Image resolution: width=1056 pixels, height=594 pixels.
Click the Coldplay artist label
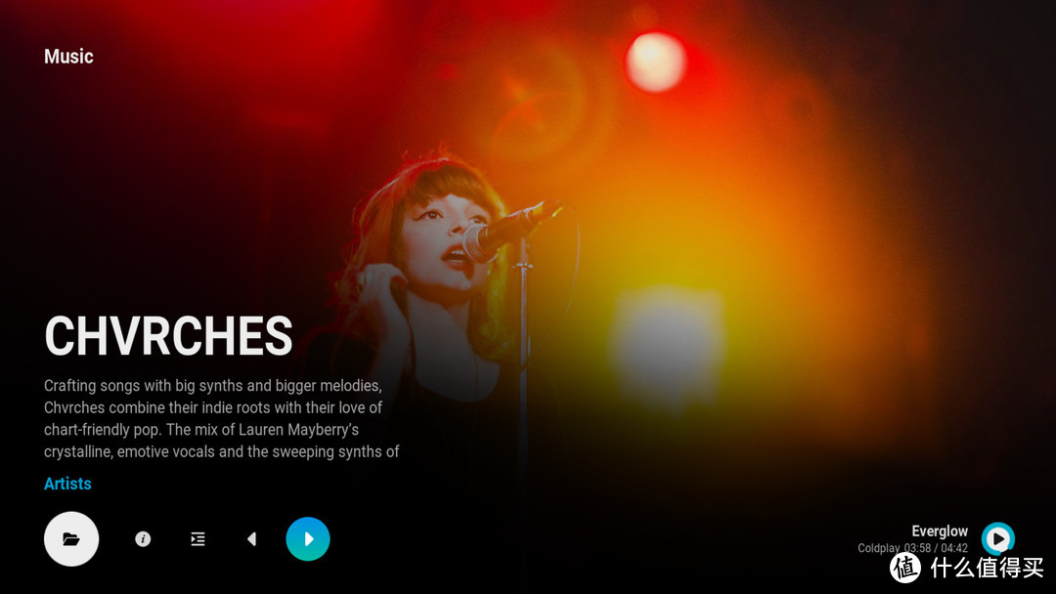878,548
